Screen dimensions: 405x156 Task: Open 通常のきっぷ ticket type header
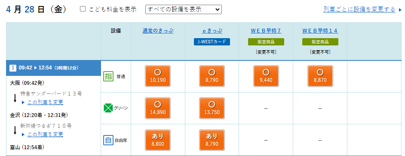(x=158, y=31)
